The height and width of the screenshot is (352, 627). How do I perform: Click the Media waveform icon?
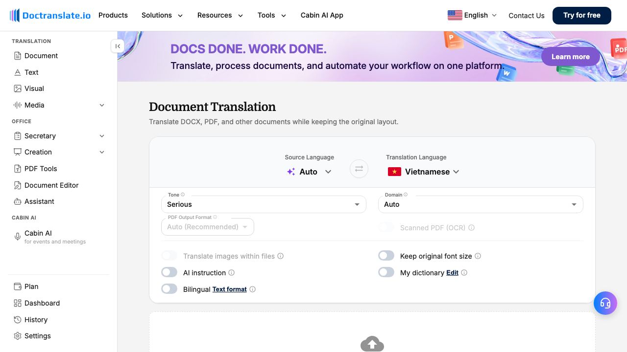[18, 105]
